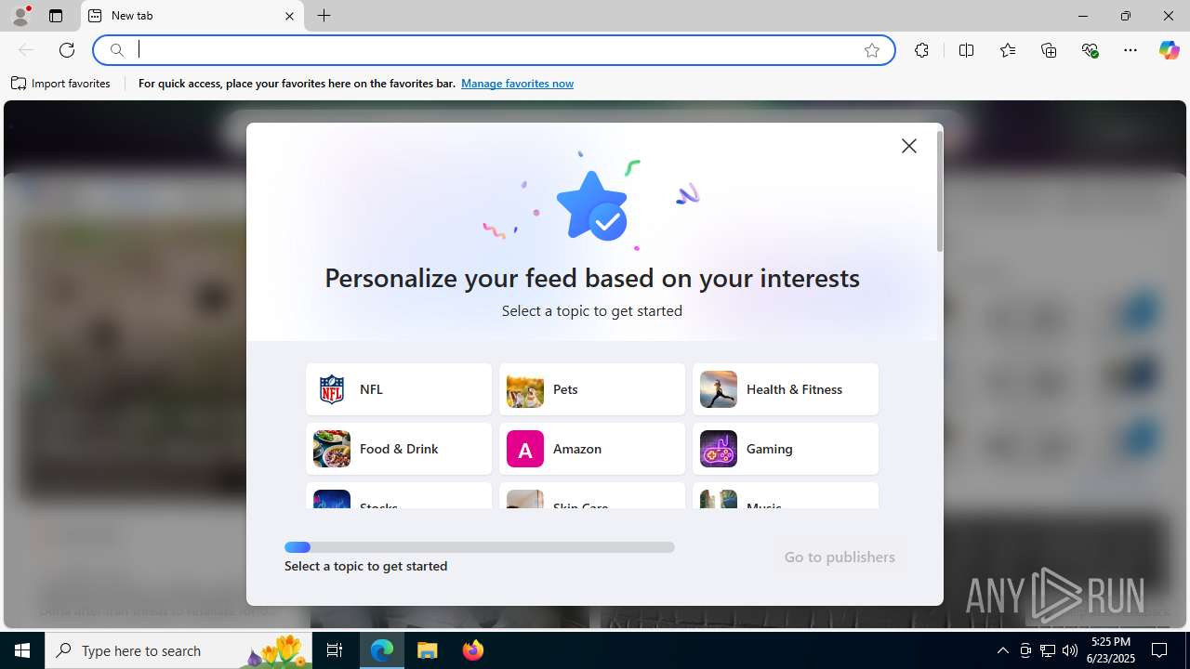Open Collections icon
Viewport: 1190px width, 669px height.
1049,50
